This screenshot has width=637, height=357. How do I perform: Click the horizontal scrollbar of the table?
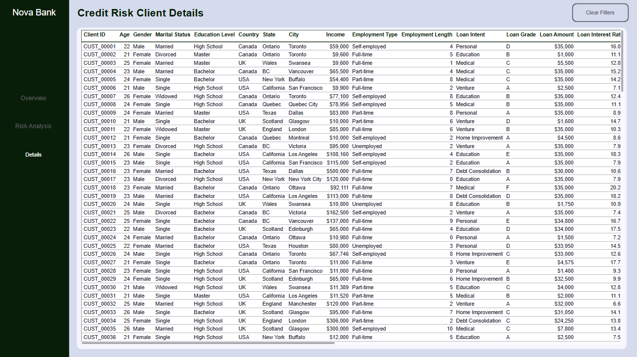[x=208, y=343]
